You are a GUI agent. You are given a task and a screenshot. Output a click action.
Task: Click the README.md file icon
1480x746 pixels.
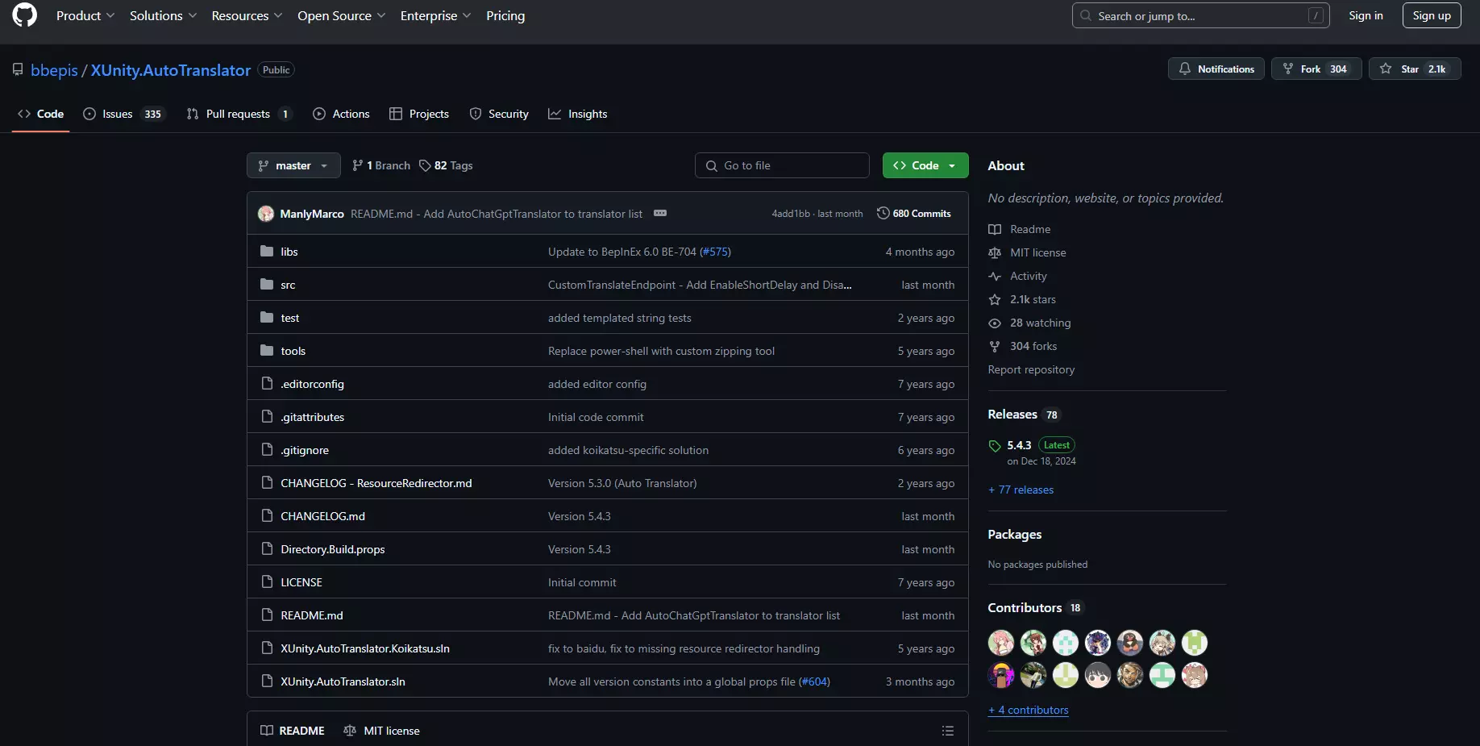(x=267, y=615)
